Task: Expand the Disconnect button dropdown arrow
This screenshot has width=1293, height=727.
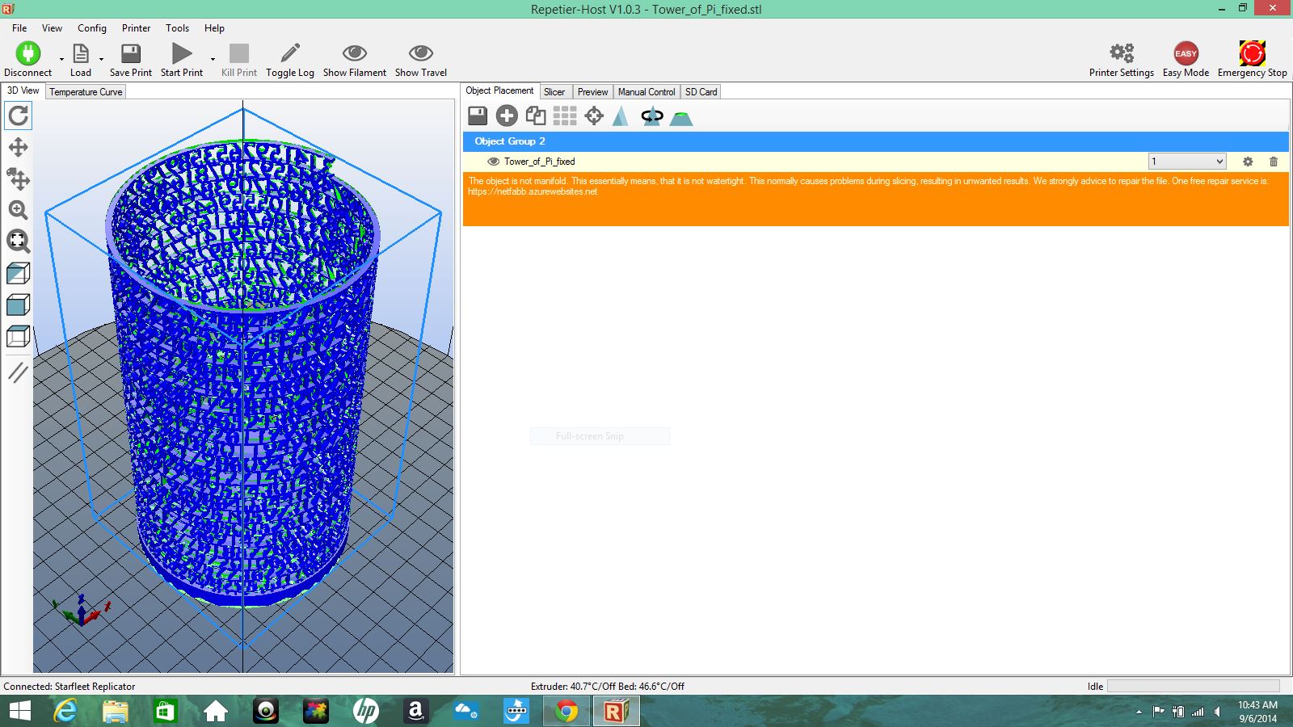Action: (x=61, y=59)
